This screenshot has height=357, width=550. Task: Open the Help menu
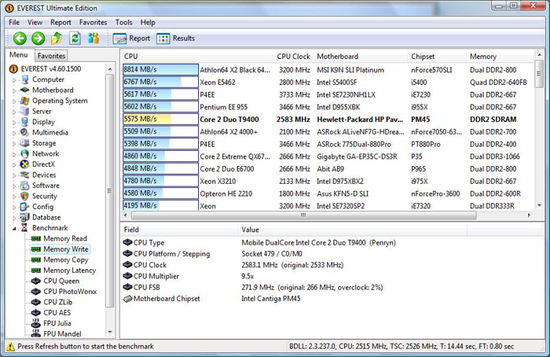click(x=148, y=23)
